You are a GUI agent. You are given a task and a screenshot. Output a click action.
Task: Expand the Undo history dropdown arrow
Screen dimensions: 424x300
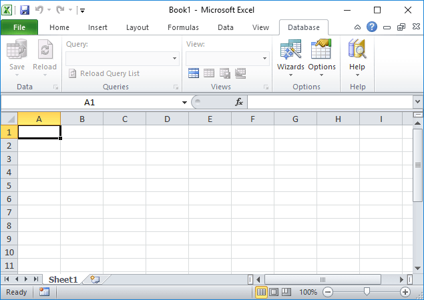[49, 10]
